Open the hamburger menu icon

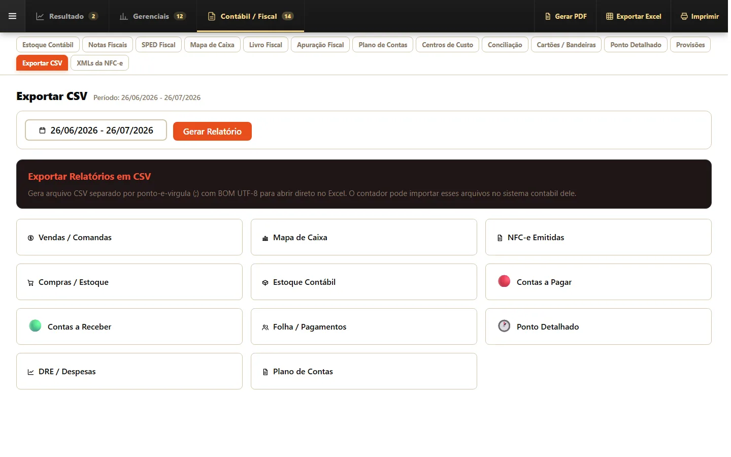pyautogui.click(x=12, y=16)
